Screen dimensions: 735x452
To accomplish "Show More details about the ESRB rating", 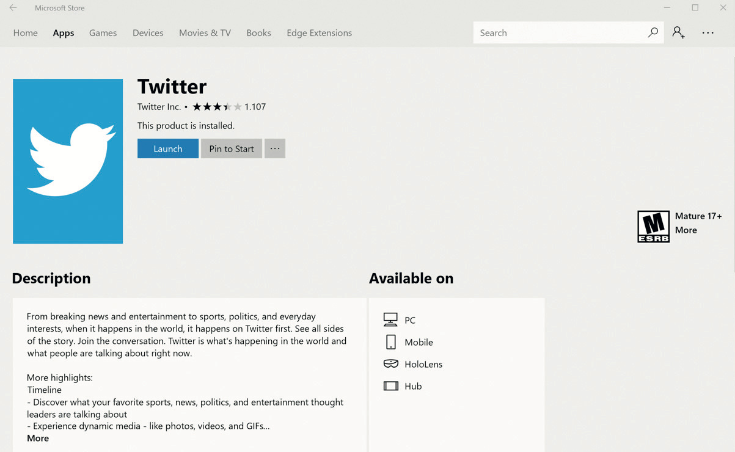I will tap(686, 230).
